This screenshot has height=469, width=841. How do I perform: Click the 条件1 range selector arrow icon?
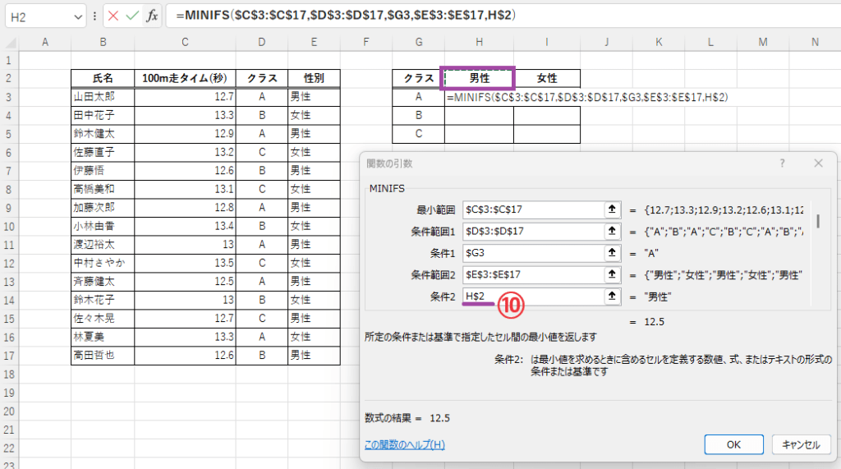[x=611, y=253]
